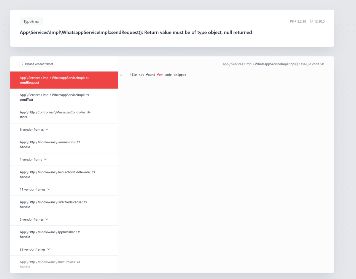The image size is (356, 279).
Task: Open the Permissions middleware handle frame
Action: click(64, 145)
